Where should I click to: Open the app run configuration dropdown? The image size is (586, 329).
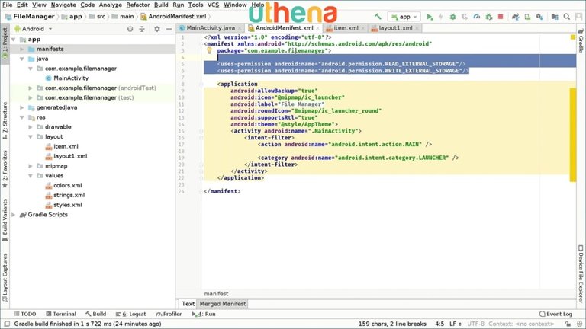[x=404, y=16]
